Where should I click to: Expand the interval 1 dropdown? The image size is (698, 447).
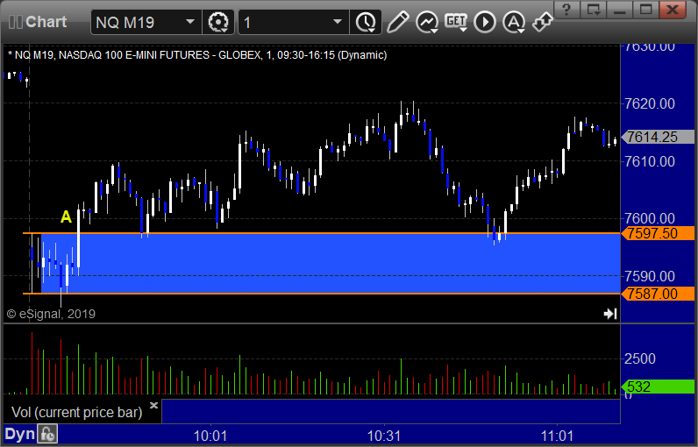tap(338, 22)
